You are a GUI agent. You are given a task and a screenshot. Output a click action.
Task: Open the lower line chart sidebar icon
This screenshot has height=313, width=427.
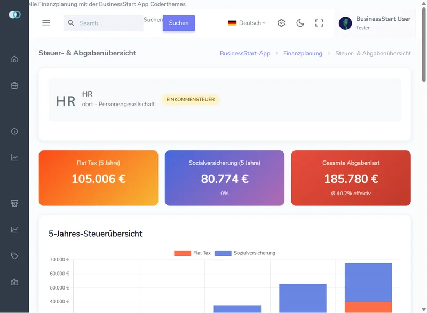point(14,229)
